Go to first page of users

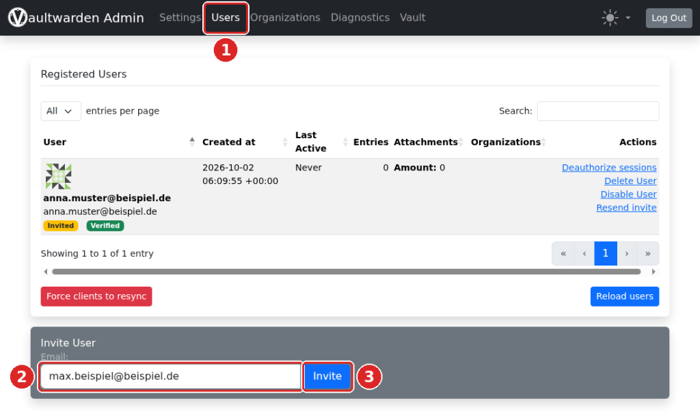(563, 253)
